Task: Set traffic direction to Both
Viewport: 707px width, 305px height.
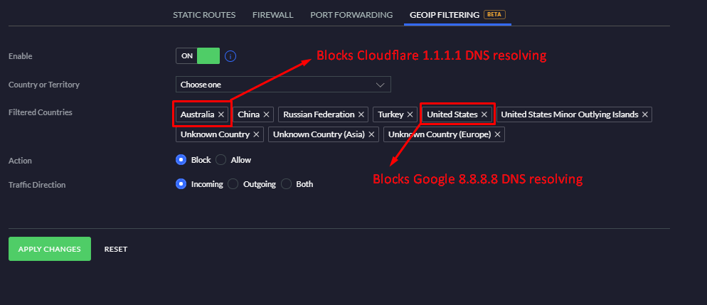Action: [x=287, y=184]
